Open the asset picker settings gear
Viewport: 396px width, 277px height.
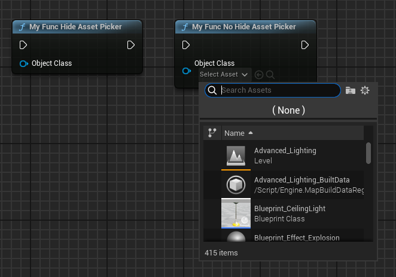click(365, 90)
